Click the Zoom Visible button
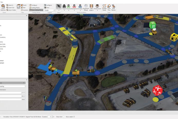This screenshot has width=178, height=119. (x=11, y=10)
